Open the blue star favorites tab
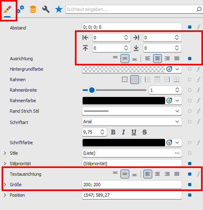This screenshot has height=210, width=203. tap(59, 9)
